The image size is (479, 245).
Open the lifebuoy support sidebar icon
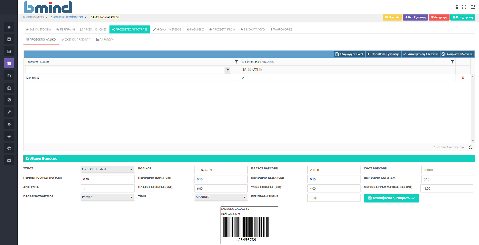point(9,148)
